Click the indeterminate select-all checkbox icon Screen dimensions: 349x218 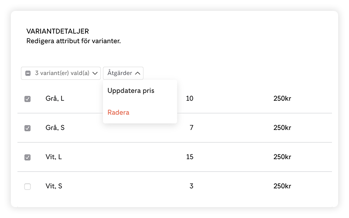pyautogui.click(x=28, y=73)
